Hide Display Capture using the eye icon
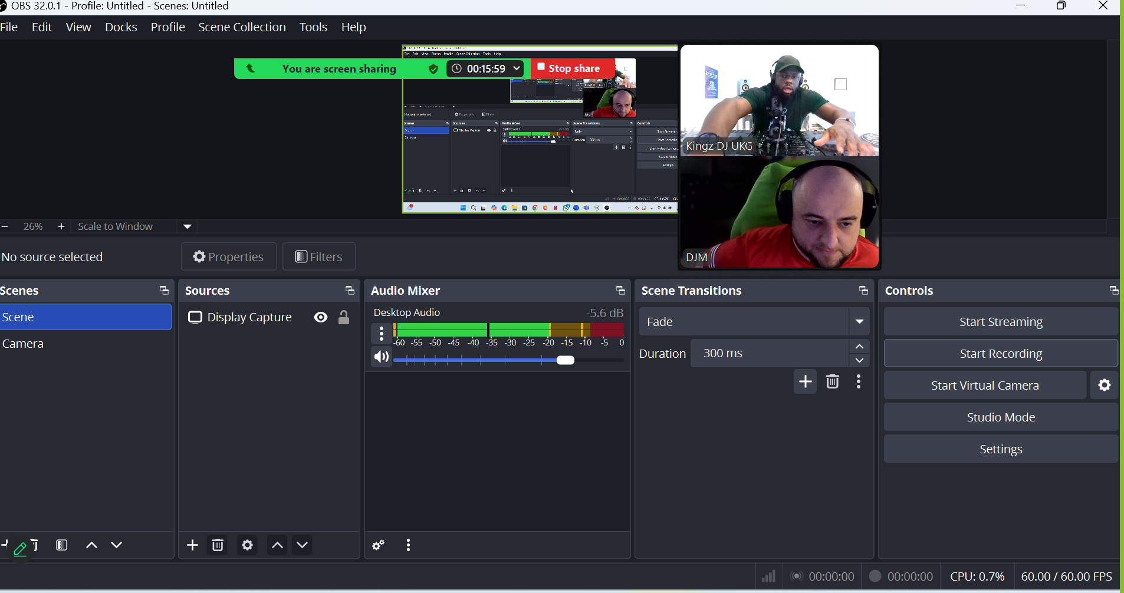Viewport: 1124px width, 593px height. coord(321,318)
